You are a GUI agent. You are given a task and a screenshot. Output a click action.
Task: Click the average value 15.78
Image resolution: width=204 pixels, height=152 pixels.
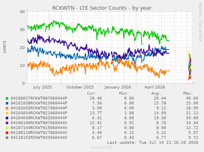[160, 103]
